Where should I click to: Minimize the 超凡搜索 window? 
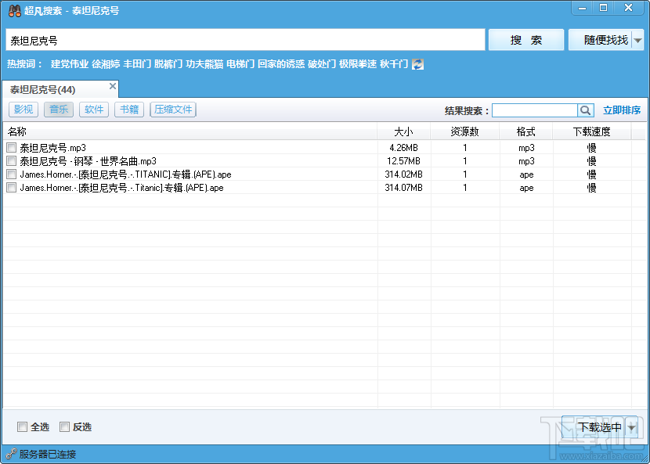click(582, 8)
